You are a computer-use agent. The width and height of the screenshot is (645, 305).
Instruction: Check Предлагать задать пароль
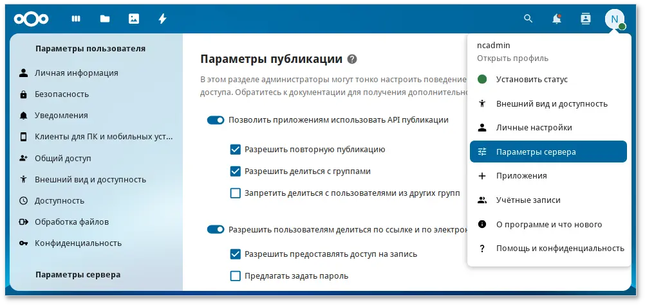tap(236, 276)
